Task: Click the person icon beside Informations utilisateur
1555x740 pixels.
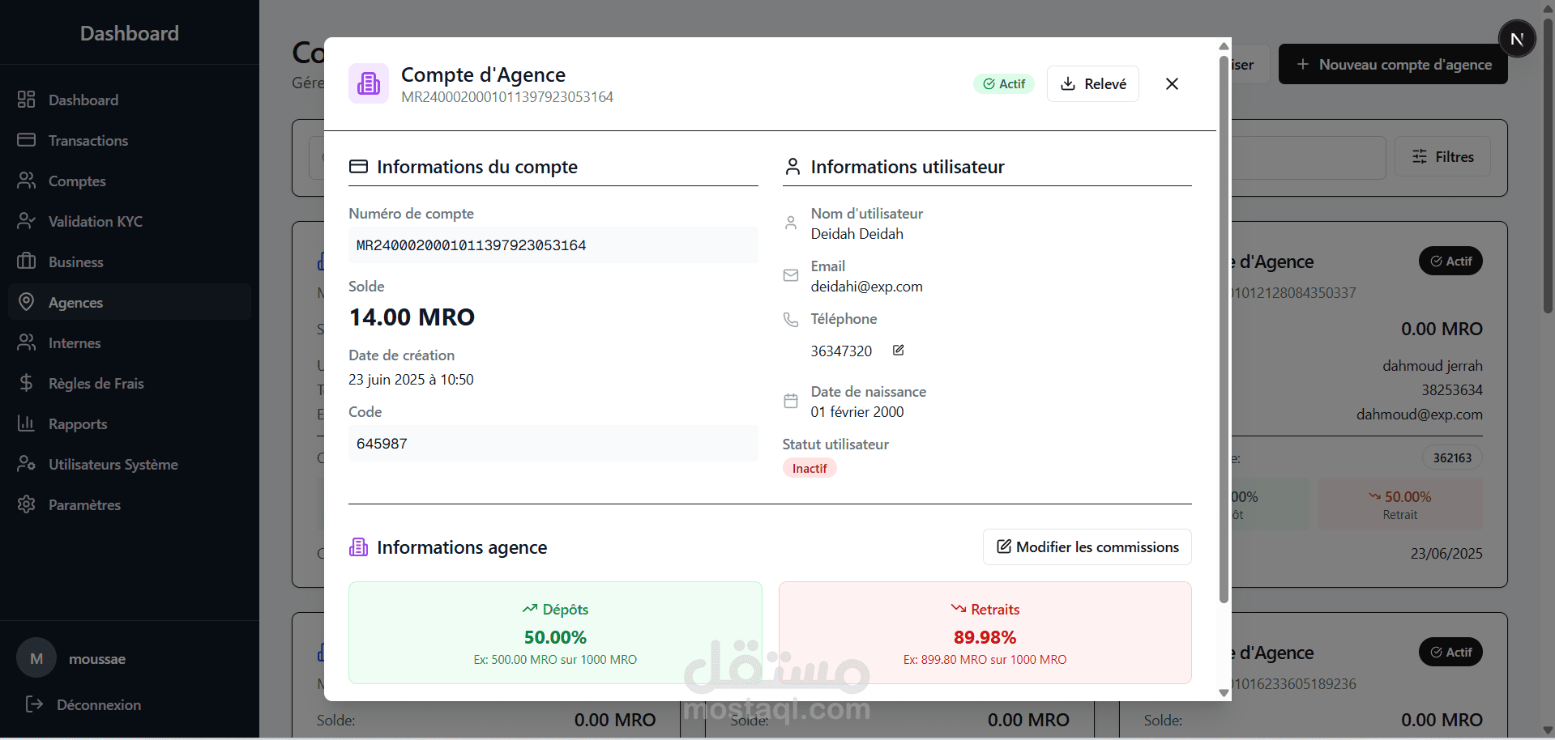Action: coord(792,166)
